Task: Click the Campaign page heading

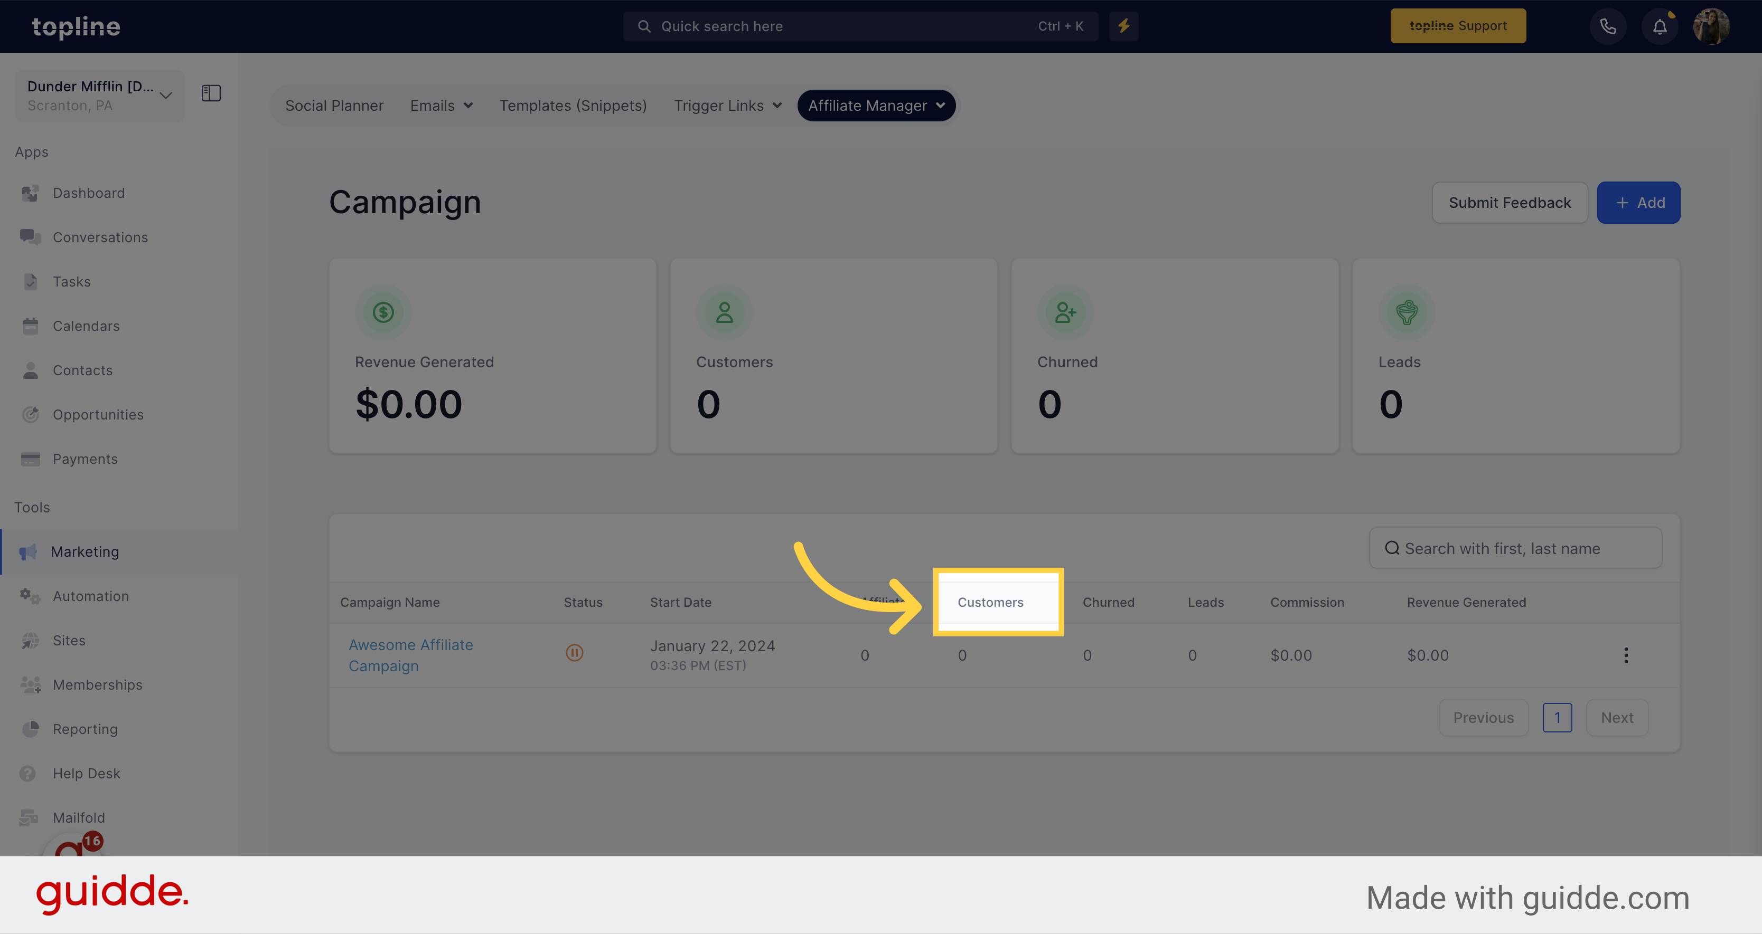Action: pyautogui.click(x=405, y=203)
